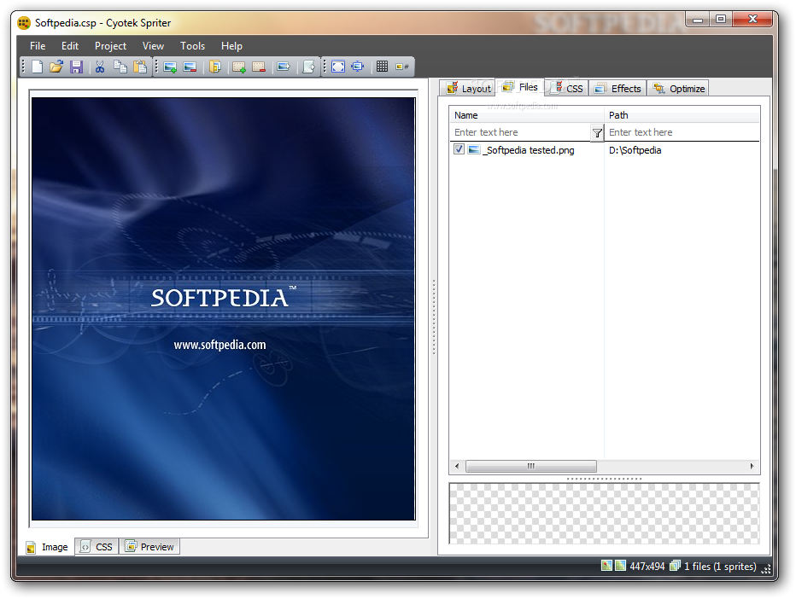Open the Preview tab
Screen dimensions: 796x599
[149, 547]
